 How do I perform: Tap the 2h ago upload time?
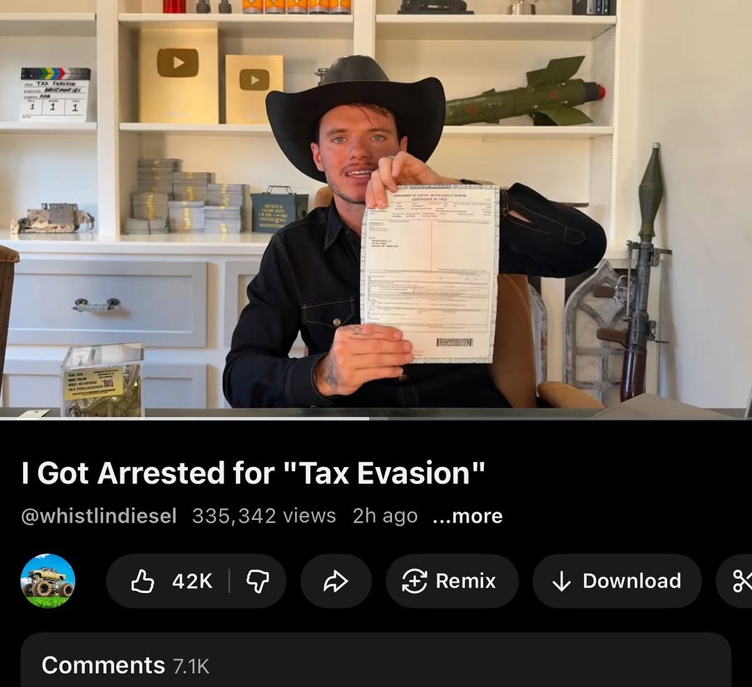385,516
